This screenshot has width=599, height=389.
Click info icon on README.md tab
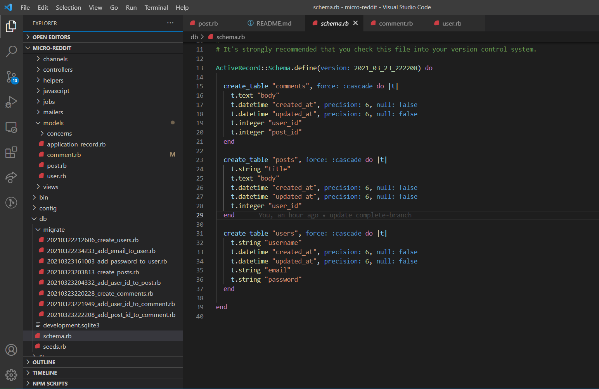click(x=251, y=23)
